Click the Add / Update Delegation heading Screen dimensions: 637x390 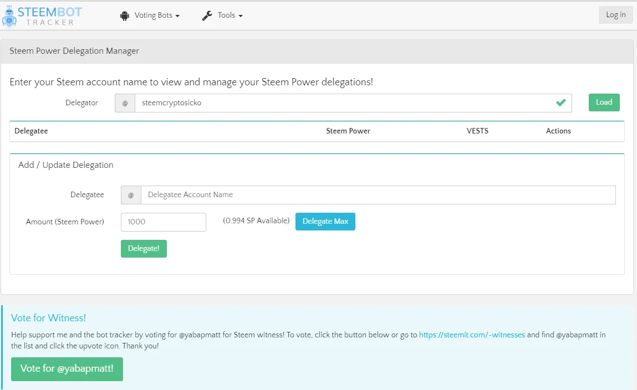66,165
